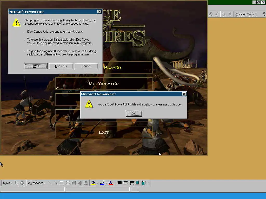This screenshot has height=199, width=266.
Task: Click the Free Rotate tool
Action: click(22, 183)
